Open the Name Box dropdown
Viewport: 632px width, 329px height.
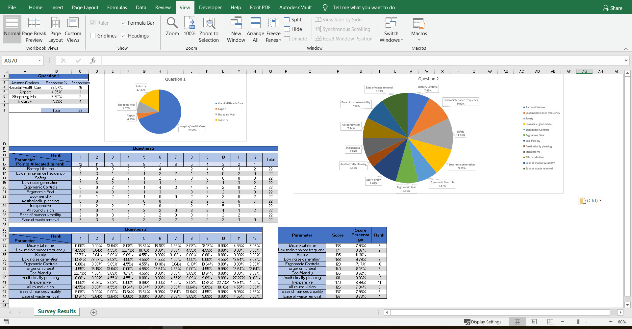click(39, 61)
